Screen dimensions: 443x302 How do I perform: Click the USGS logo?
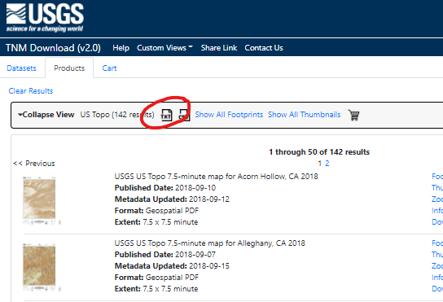coord(45,18)
